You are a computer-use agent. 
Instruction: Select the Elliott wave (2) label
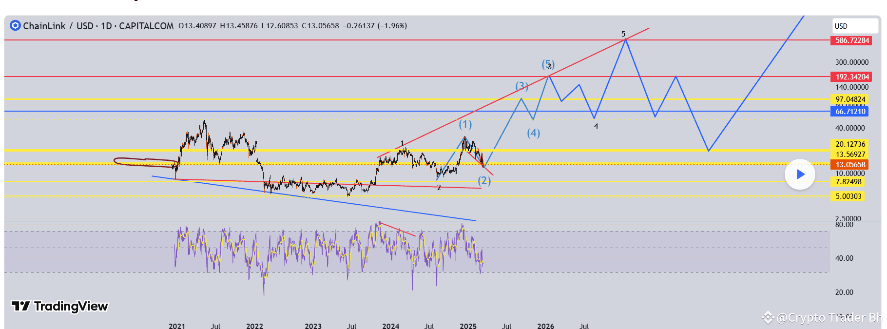[484, 181]
